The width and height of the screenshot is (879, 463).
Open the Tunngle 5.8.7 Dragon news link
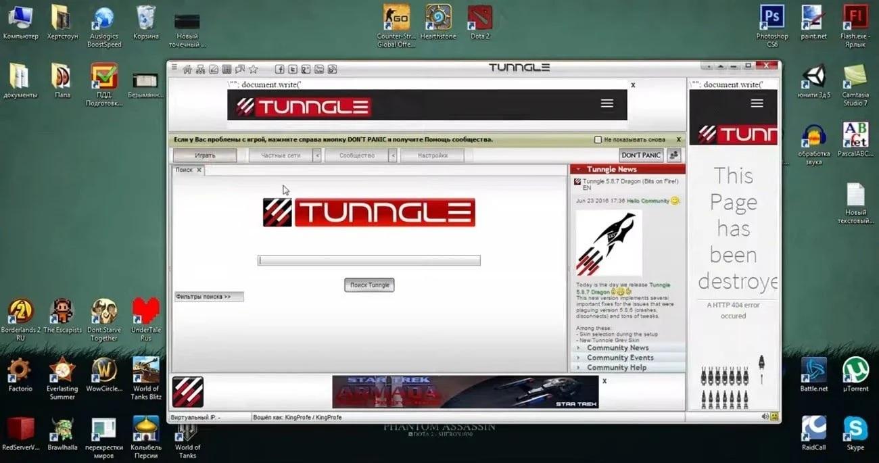(x=630, y=185)
